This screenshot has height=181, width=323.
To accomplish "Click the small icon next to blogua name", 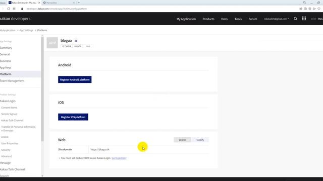I will pyautogui.click(x=76, y=41).
